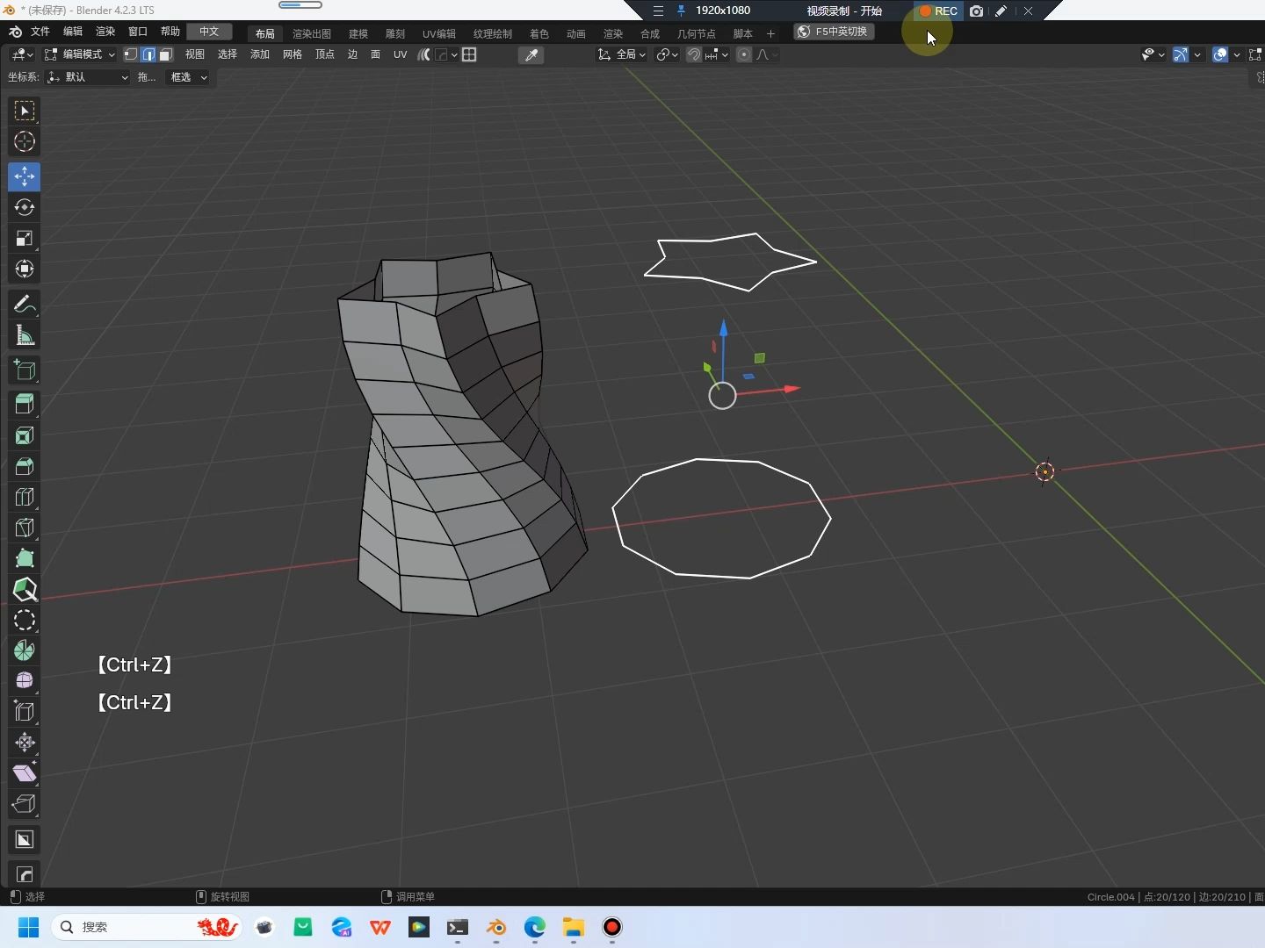
Task: Toggle the snapping magnet
Action: 694,54
